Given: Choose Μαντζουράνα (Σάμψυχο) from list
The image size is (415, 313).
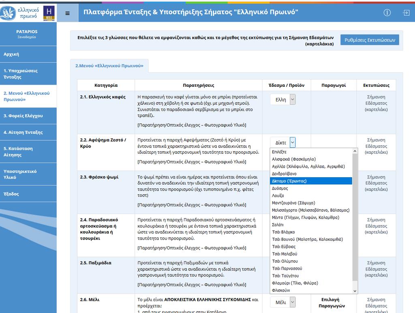Looking at the screenshot, I should coord(311,203).
